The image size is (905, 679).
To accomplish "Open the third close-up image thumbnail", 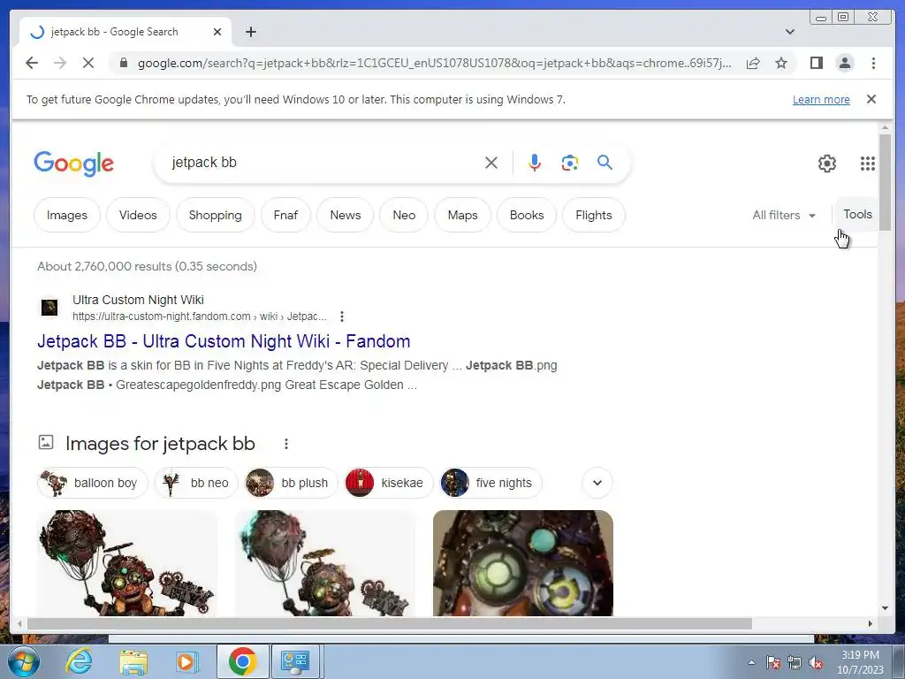I will [523, 563].
